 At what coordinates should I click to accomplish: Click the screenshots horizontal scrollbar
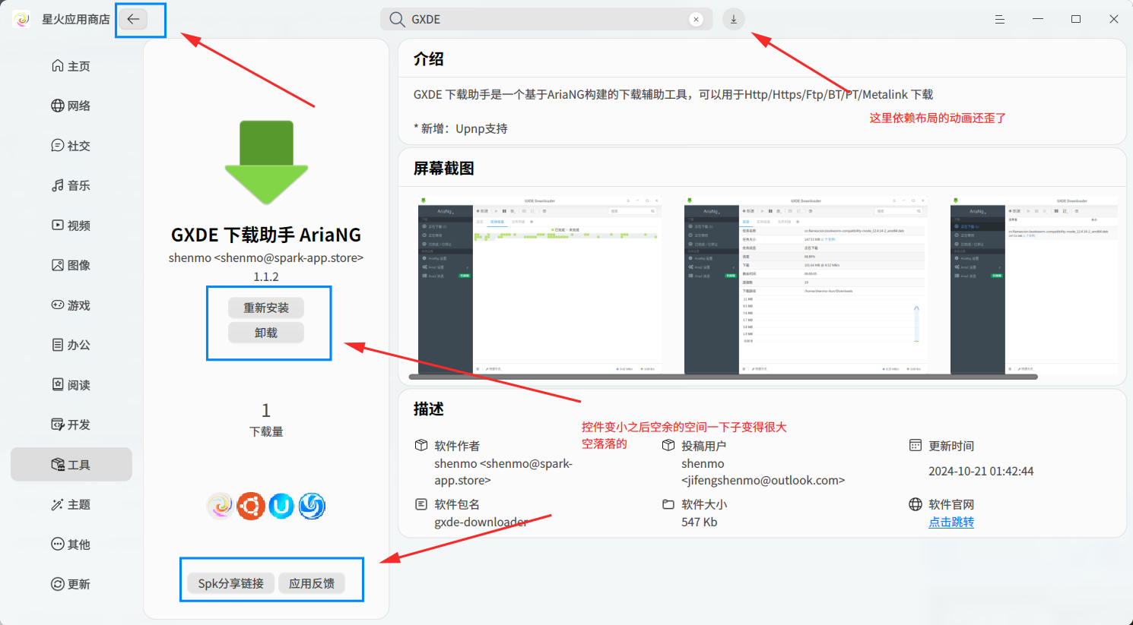pyautogui.click(x=723, y=377)
